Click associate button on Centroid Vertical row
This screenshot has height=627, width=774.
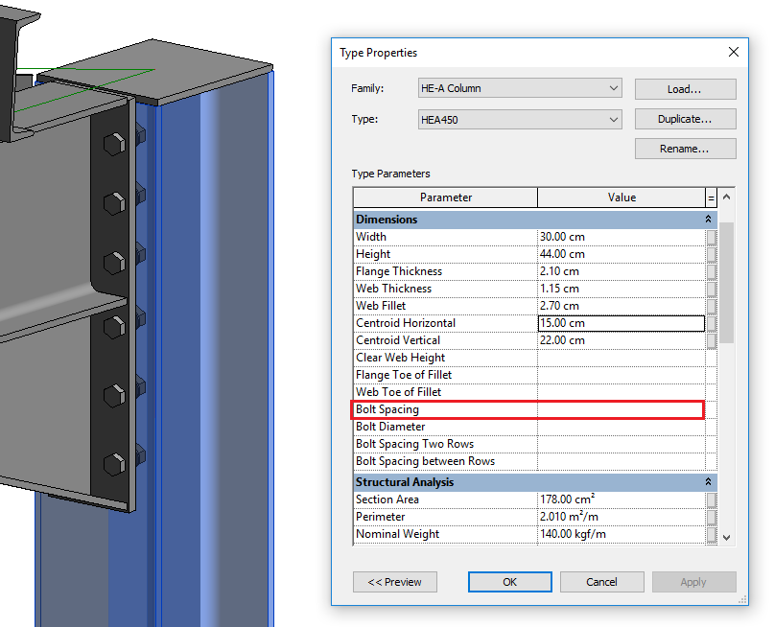(x=711, y=340)
